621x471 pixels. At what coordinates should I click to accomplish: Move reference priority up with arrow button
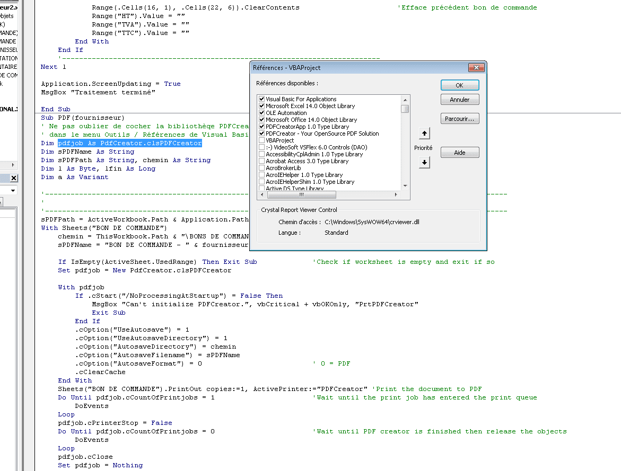(424, 133)
